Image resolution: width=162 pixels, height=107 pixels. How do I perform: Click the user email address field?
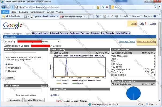[26, 90]
